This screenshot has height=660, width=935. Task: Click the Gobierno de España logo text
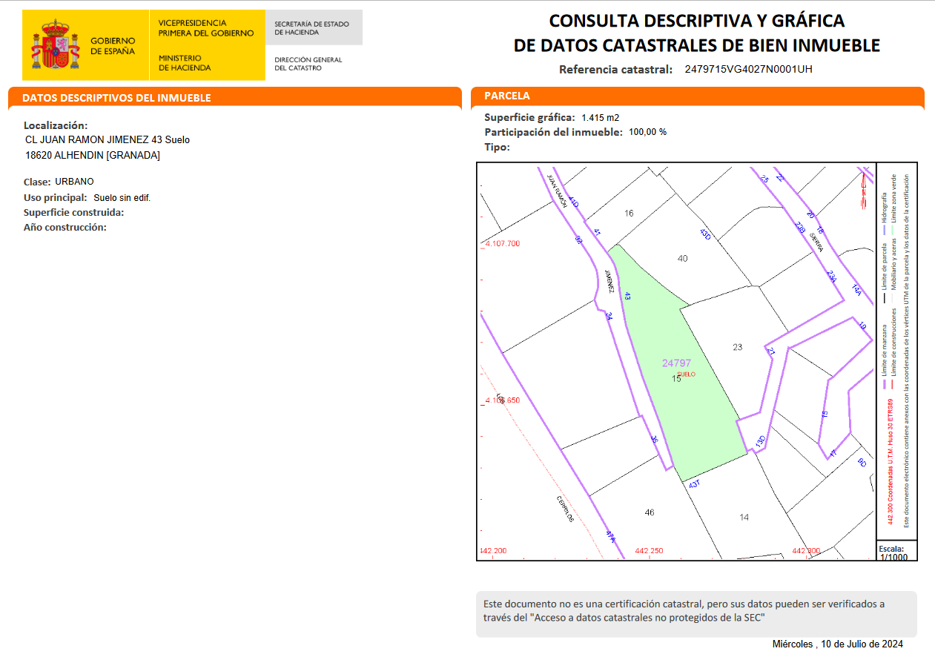[113, 46]
